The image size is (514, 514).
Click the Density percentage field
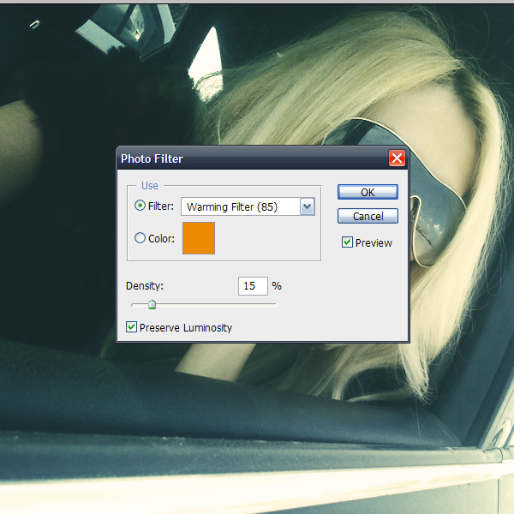click(x=253, y=286)
